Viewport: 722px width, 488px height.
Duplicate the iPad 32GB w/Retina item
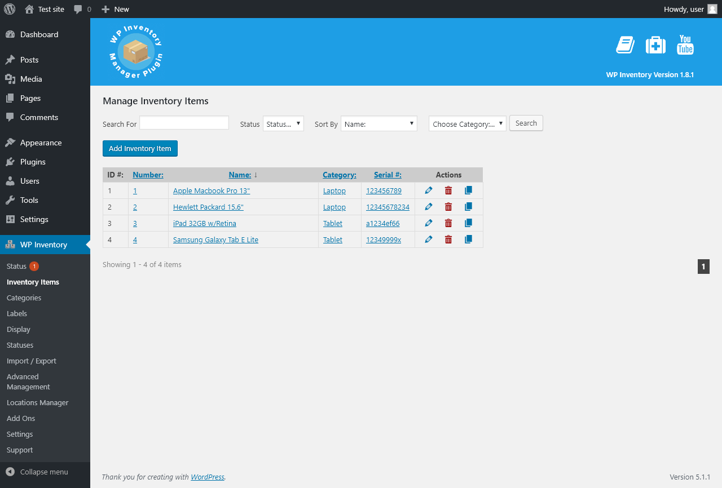point(468,223)
